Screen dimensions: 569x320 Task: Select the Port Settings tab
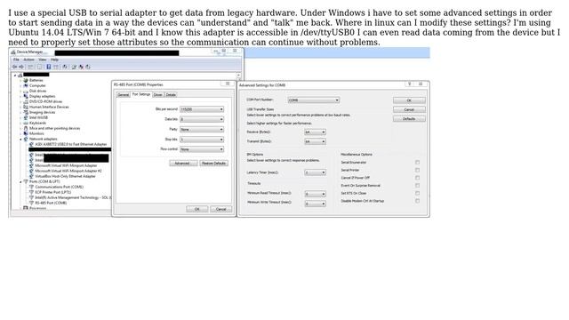pos(141,94)
